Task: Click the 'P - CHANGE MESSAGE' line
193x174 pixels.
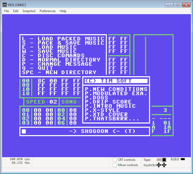Action: pos(57,64)
